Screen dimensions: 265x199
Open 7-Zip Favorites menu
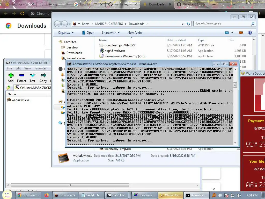pyautogui.click(x=41, y=68)
